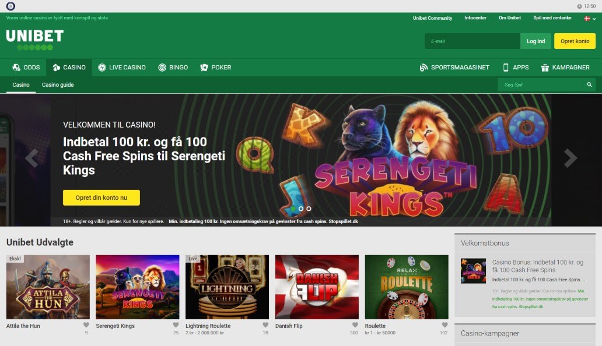
Task: Click the Bingo ball icon
Action: [x=162, y=68]
